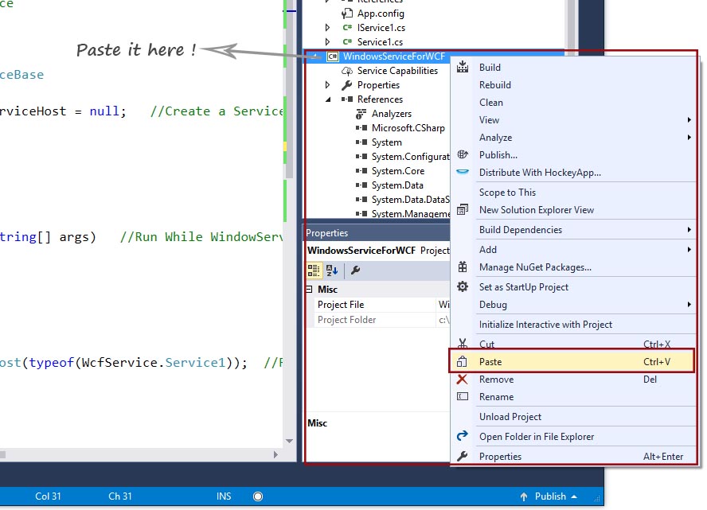The height and width of the screenshot is (510, 707).
Task: Click the Publish globe icon
Action: point(462,154)
